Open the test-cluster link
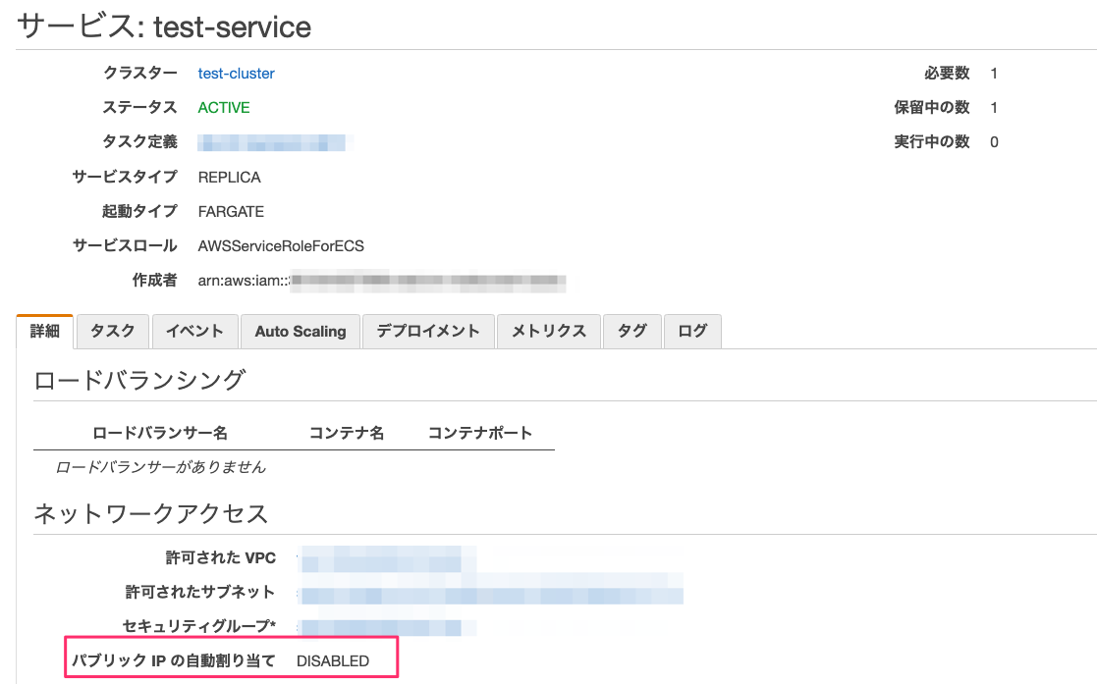Image resolution: width=1097 pixels, height=684 pixels. 236,73
